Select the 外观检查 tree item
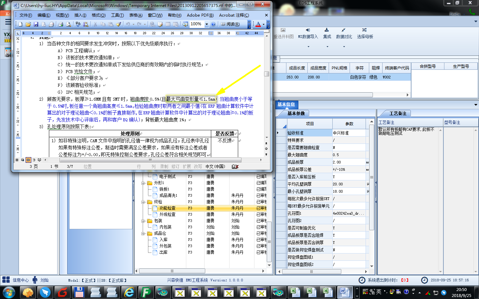479x299 pixels. (x=167, y=215)
